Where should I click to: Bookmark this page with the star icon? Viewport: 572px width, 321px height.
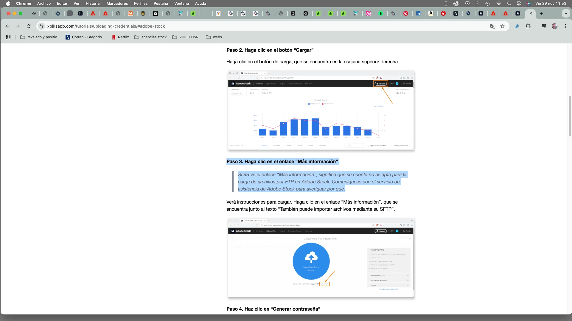pyautogui.click(x=502, y=26)
